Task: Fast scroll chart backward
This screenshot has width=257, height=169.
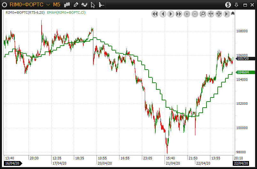Action: point(155,14)
